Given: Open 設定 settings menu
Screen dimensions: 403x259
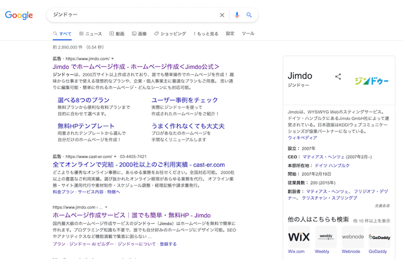Looking at the screenshot, I should click(x=230, y=33).
